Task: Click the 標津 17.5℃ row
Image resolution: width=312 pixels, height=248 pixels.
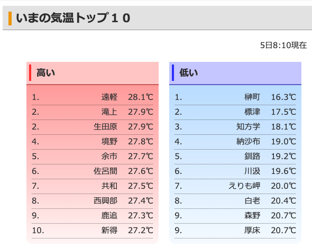Action: tap(235, 112)
